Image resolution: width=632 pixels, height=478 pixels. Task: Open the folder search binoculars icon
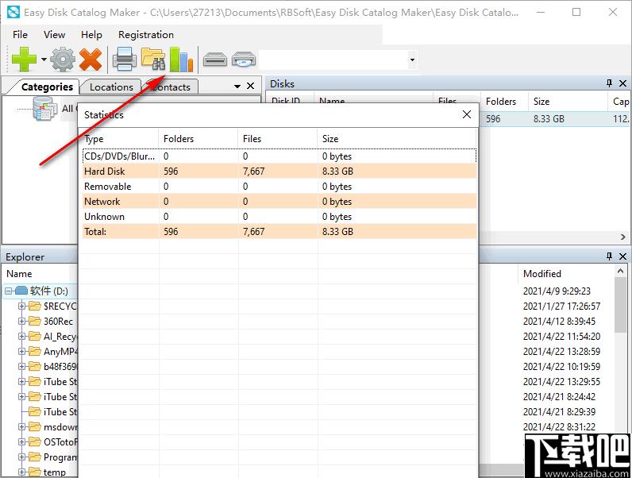[153, 60]
